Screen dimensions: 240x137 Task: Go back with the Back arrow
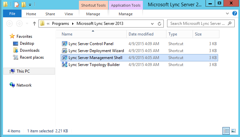click(x=10, y=24)
